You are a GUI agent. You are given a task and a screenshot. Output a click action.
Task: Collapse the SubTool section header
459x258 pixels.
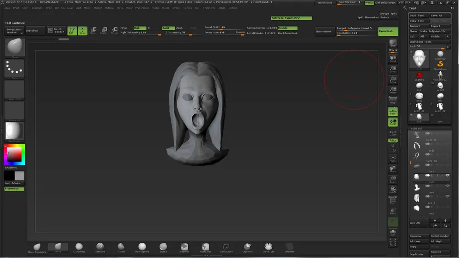(416, 129)
